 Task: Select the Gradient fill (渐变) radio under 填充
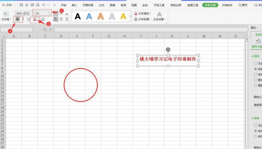click(x=256, y=74)
